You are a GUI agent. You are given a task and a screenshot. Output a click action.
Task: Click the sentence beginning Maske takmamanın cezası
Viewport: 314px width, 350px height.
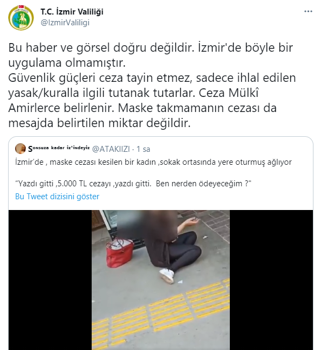click(x=142, y=115)
